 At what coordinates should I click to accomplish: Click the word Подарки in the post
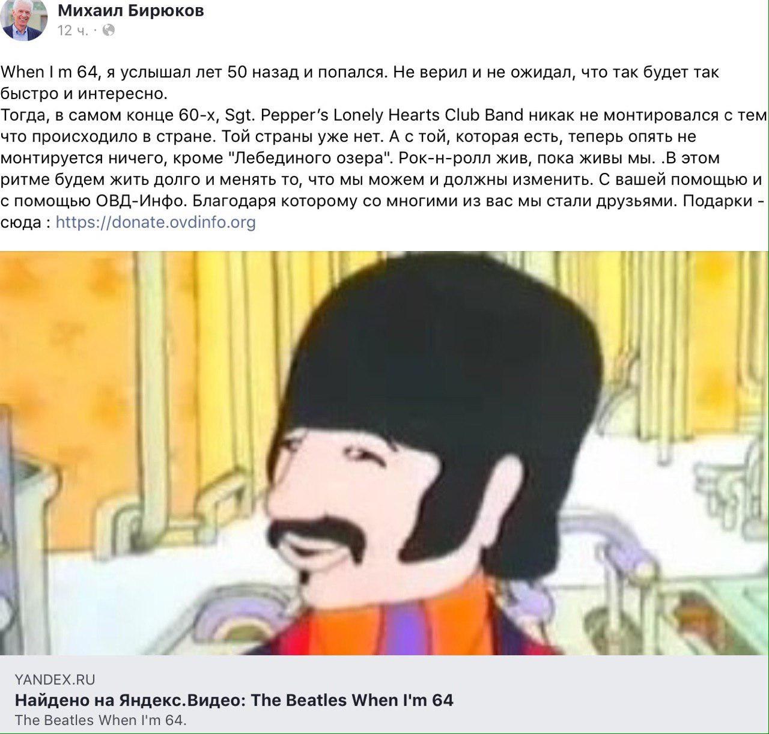717,201
